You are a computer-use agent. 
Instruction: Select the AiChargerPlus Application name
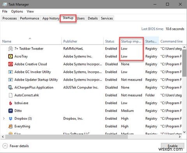coord(34,88)
